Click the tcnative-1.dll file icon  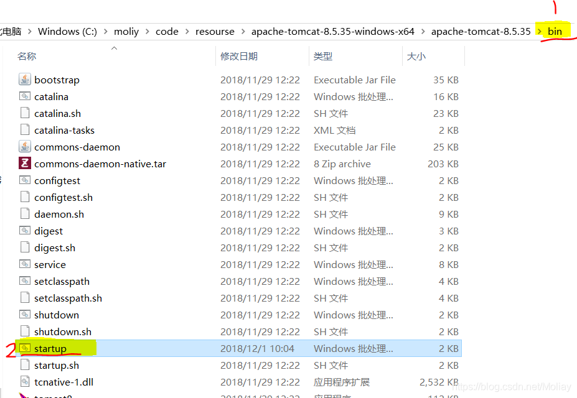point(25,382)
